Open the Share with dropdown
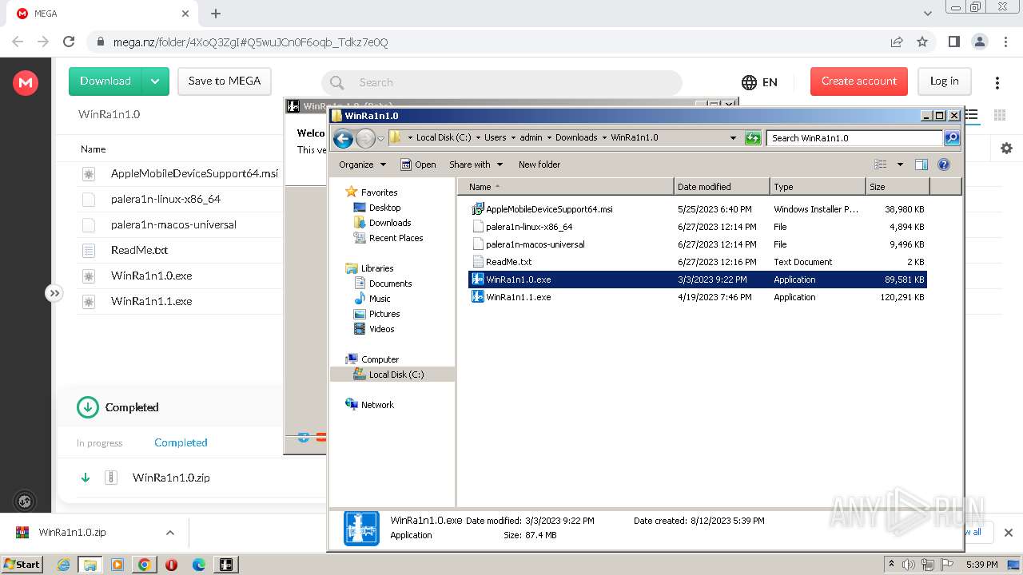 pyautogui.click(x=476, y=165)
